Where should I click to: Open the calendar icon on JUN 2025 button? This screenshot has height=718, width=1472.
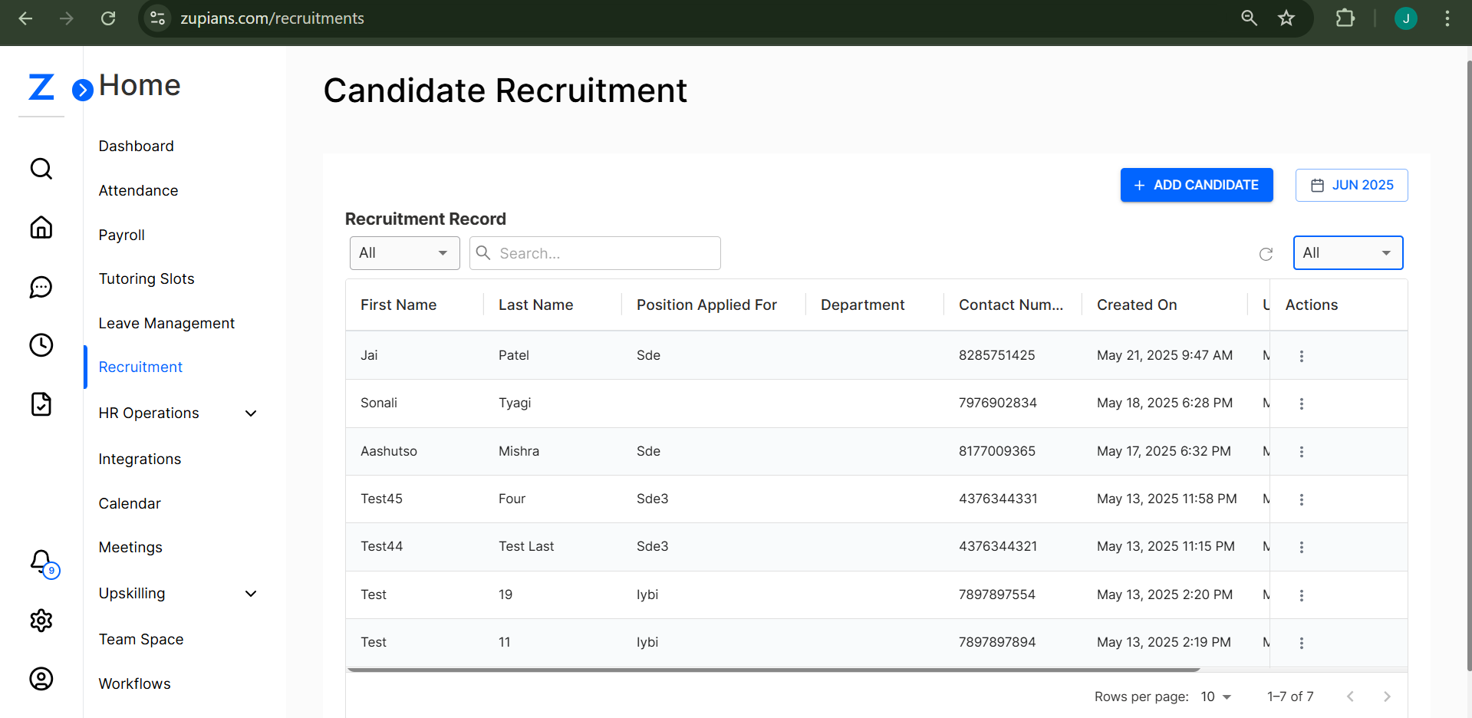pyautogui.click(x=1318, y=185)
